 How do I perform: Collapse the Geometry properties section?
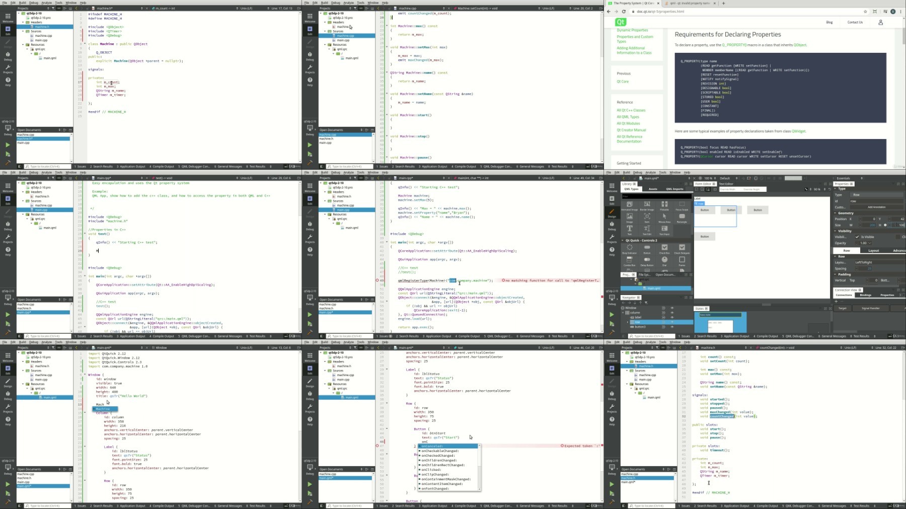(x=836, y=213)
